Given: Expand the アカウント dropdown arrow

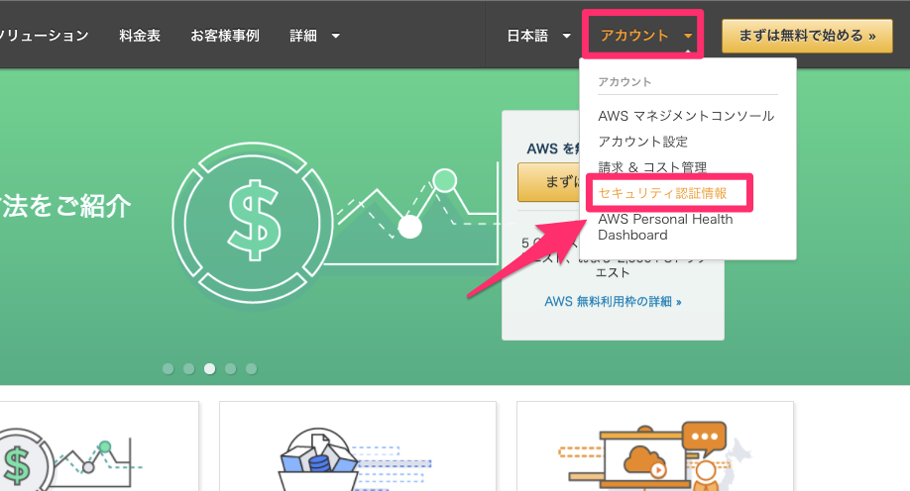Looking at the screenshot, I should point(688,36).
